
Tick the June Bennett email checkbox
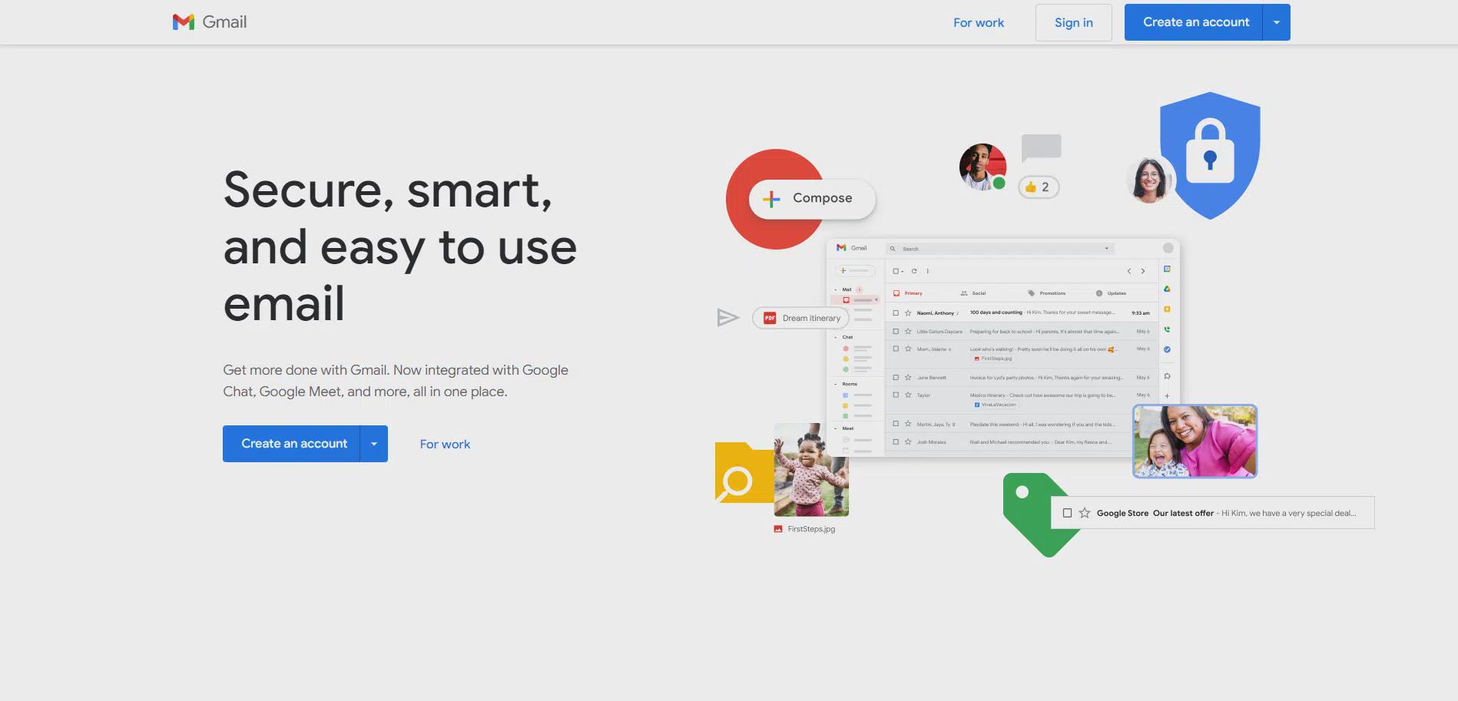896,378
